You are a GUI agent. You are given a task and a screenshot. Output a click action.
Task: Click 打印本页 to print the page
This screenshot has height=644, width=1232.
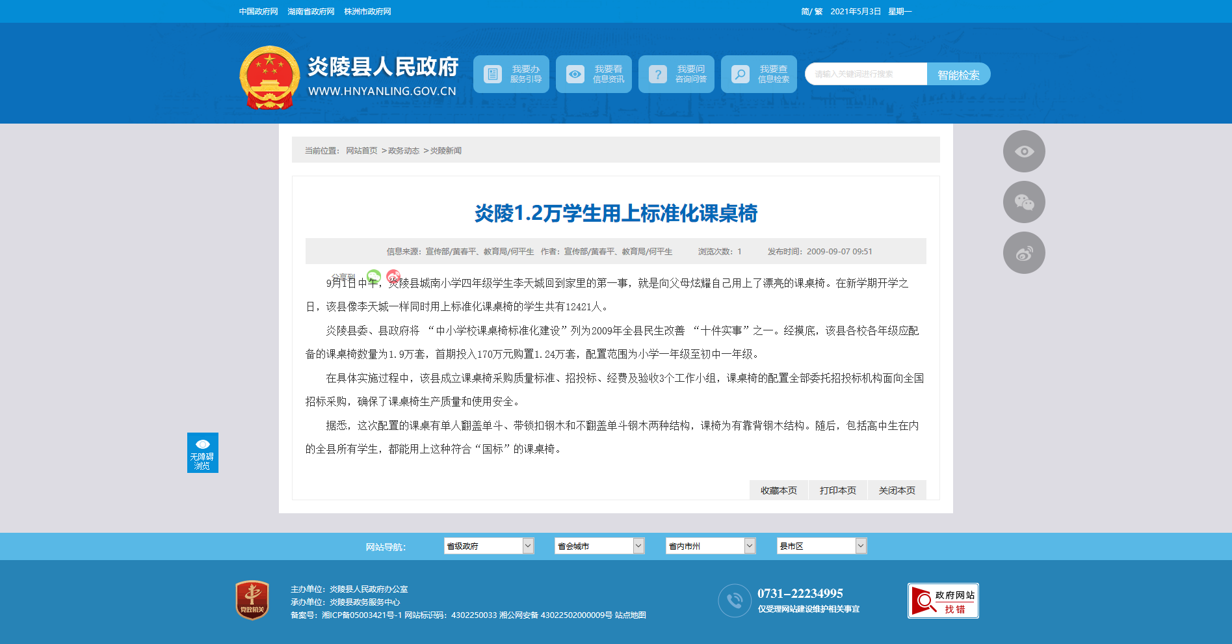click(837, 490)
